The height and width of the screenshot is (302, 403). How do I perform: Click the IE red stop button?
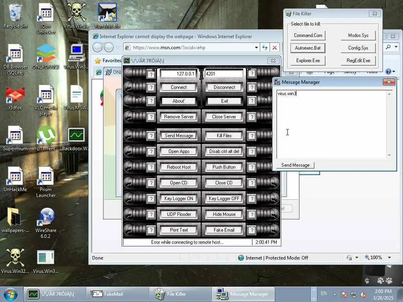[274, 48]
